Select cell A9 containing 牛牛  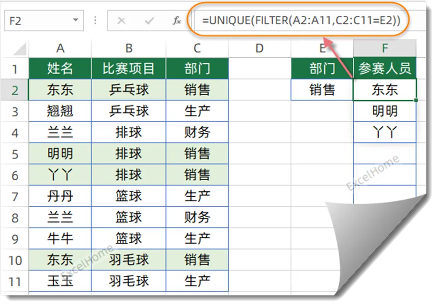click(x=60, y=239)
